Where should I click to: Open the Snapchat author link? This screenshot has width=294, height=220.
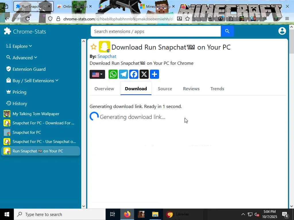pos(107,56)
